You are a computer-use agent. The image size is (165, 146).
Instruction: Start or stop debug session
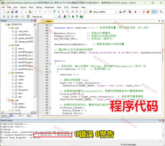pyautogui.click(x=130, y=12)
